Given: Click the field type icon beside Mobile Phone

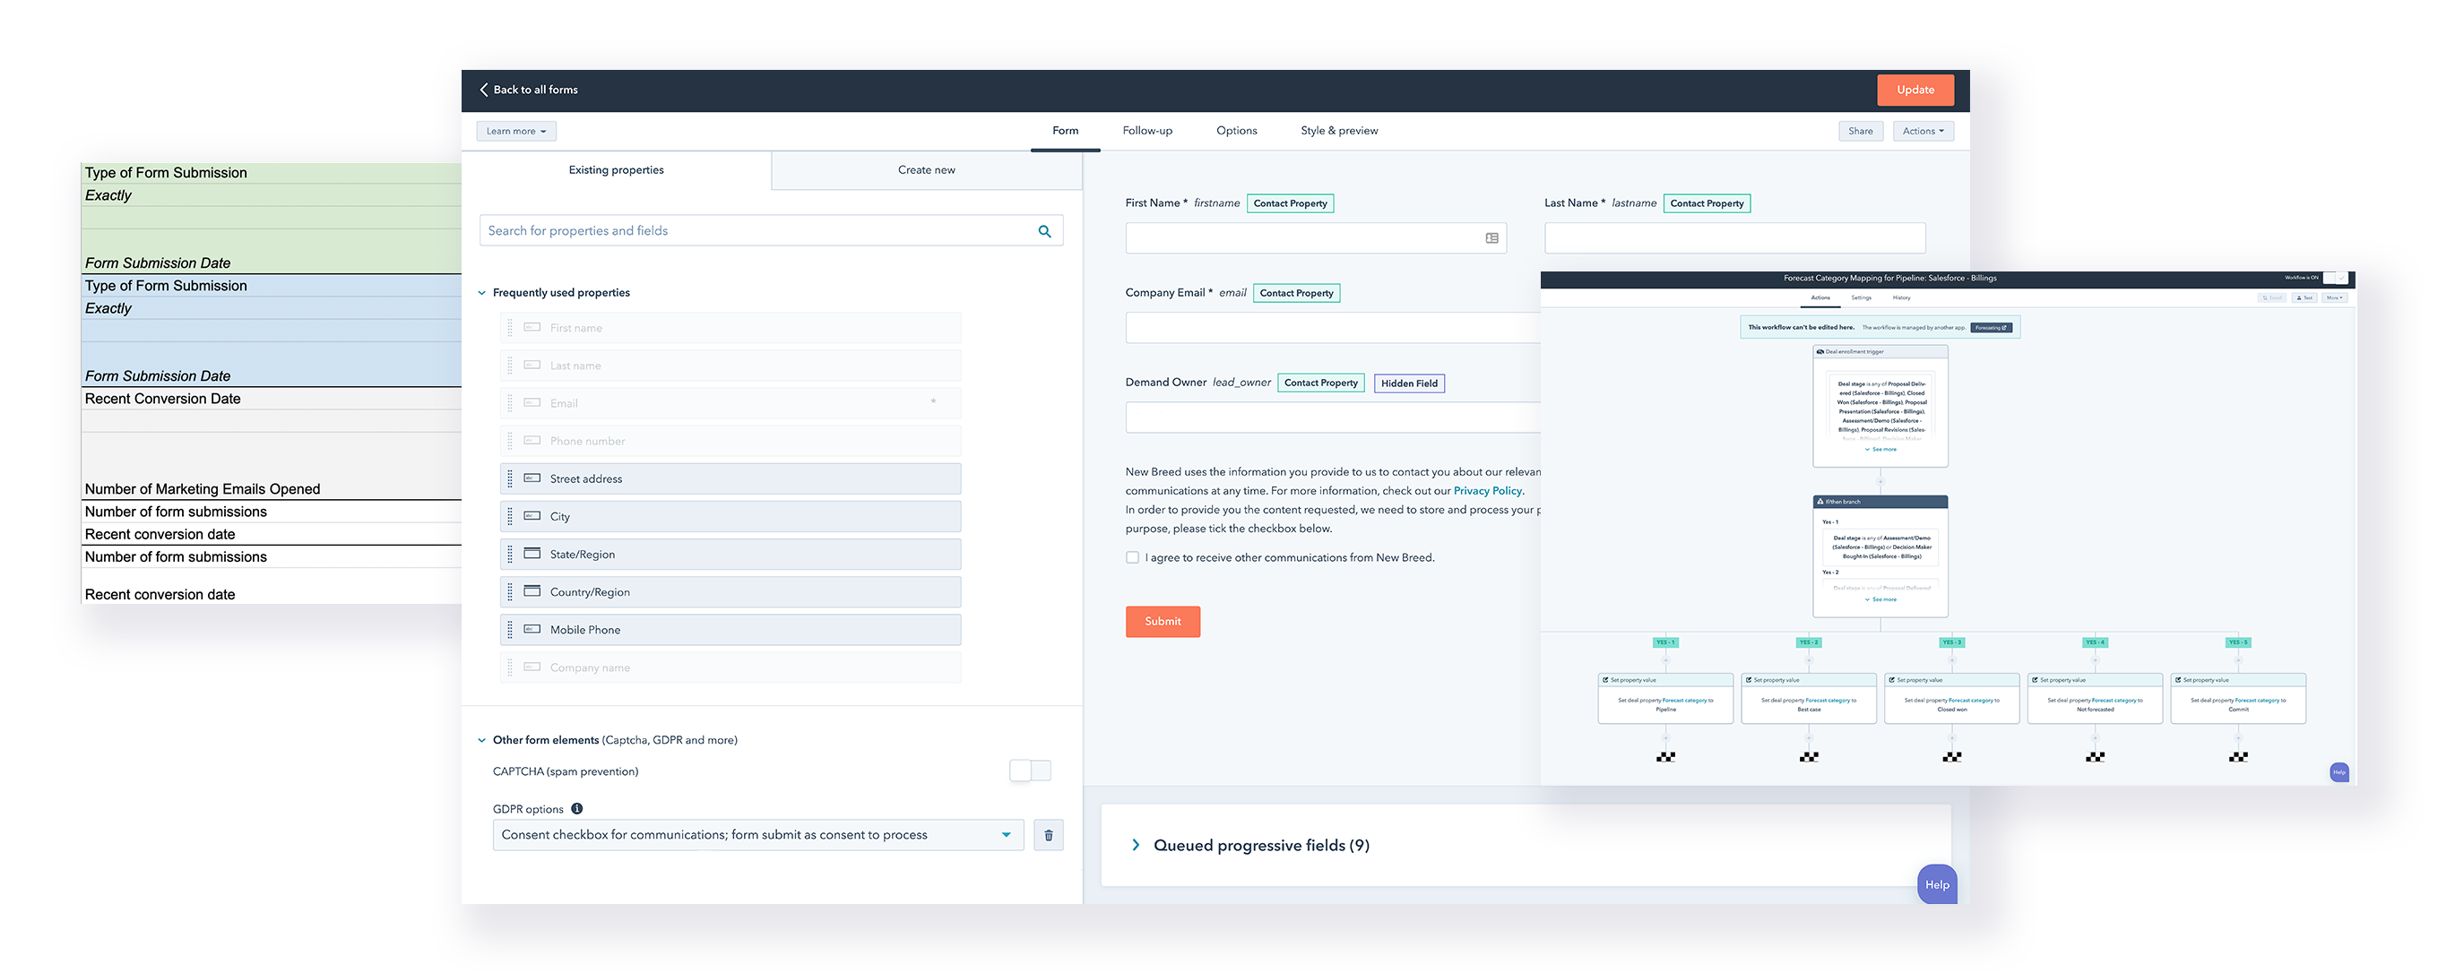Looking at the screenshot, I should point(532,630).
